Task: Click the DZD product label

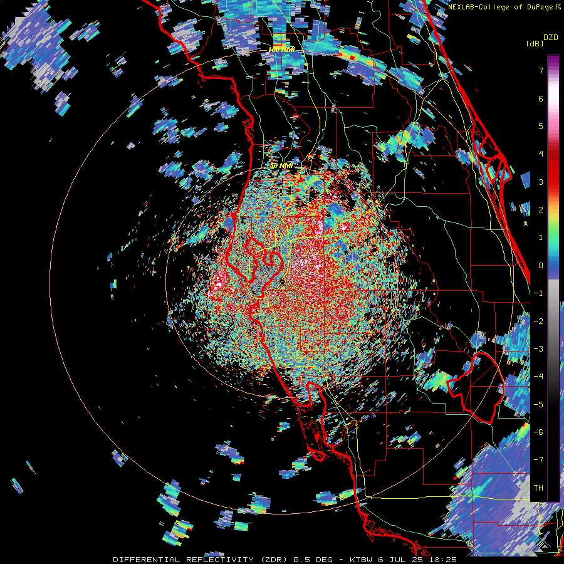Action: [550, 38]
